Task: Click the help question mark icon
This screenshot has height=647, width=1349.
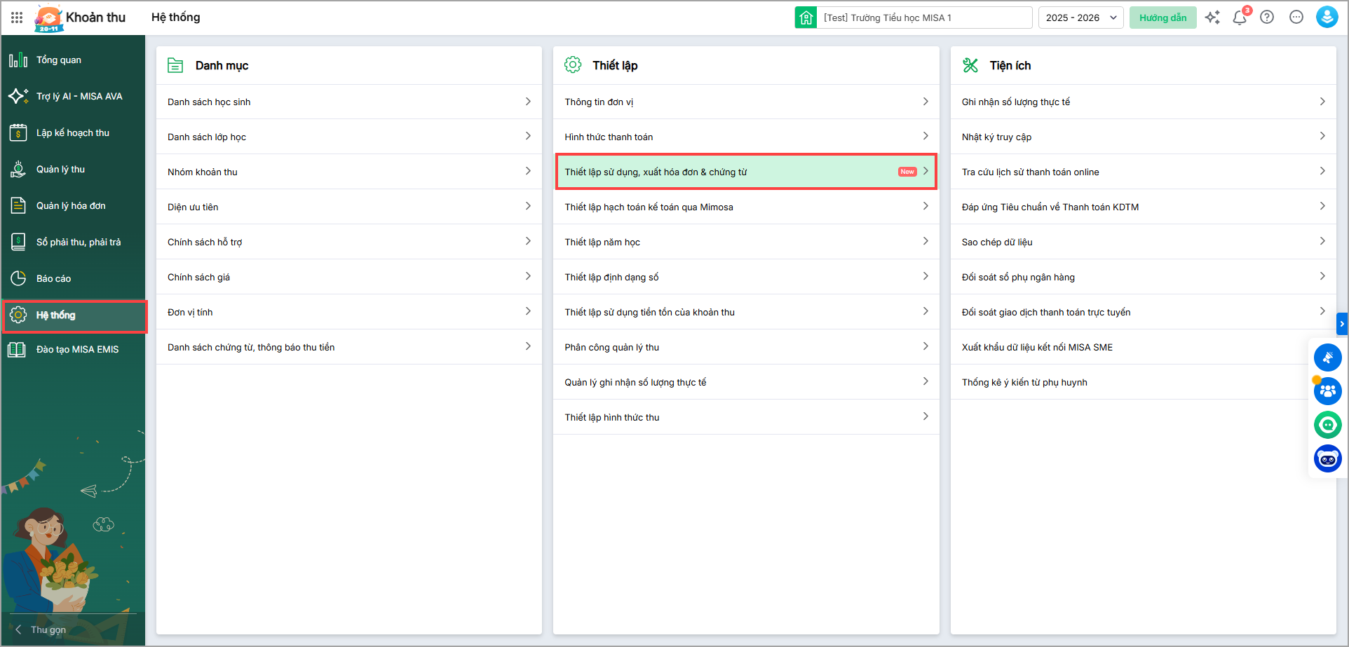Action: tap(1267, 18)
